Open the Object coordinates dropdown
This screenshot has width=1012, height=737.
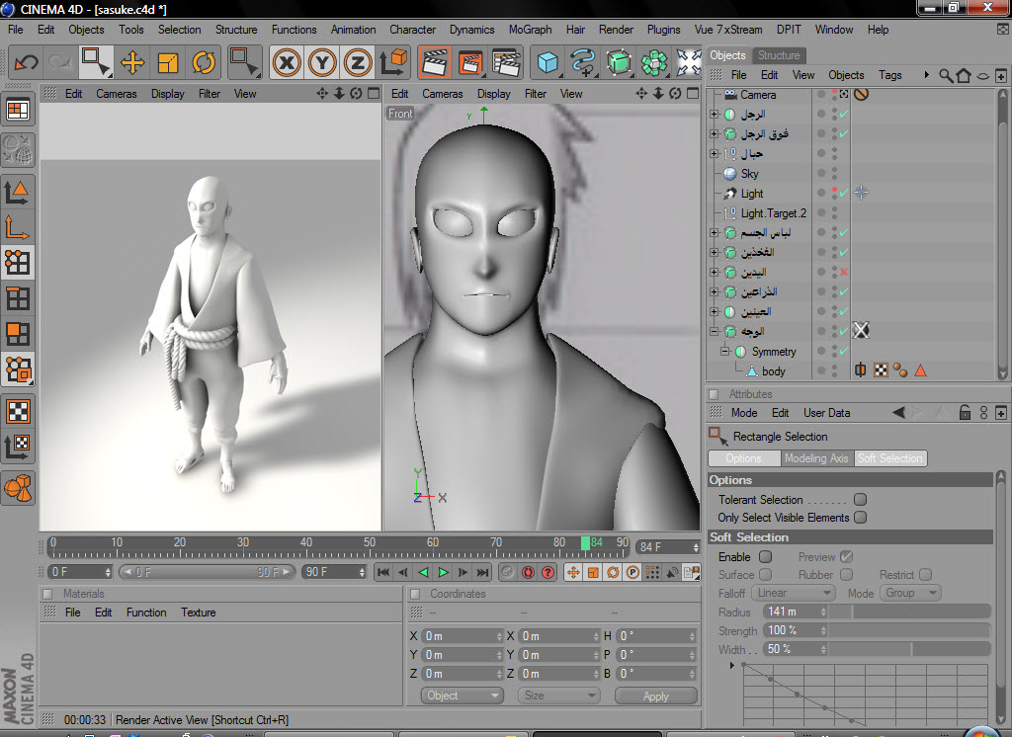pos(463,696)
